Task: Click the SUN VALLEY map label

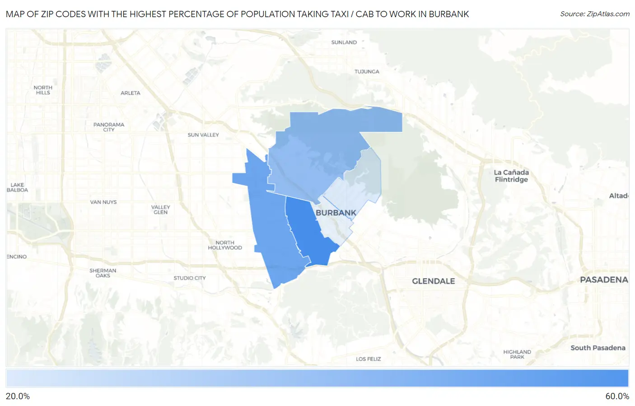Action: click(x=203, y=135)
